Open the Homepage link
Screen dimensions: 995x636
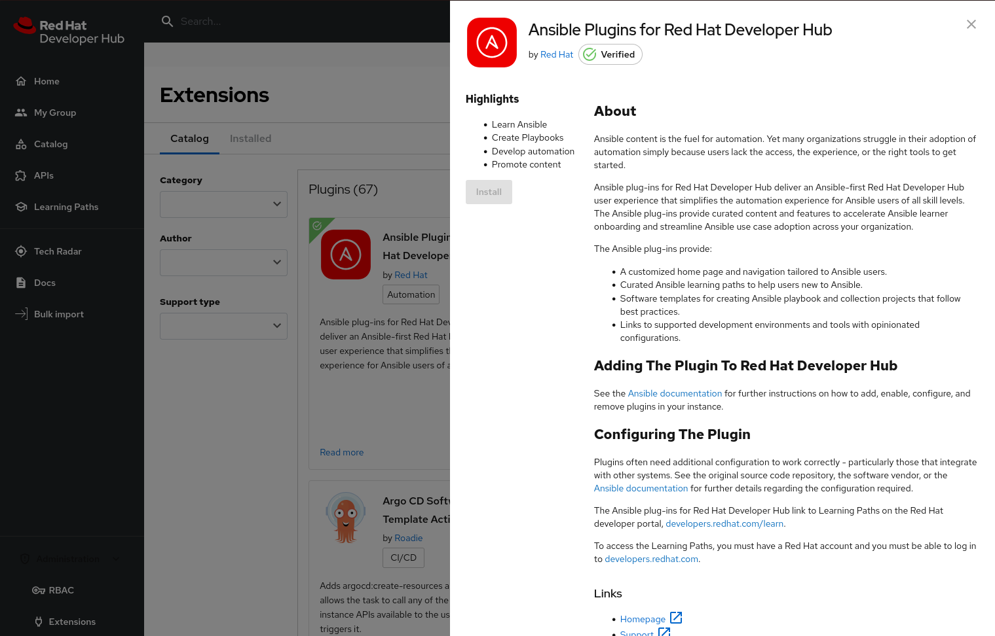[x=643, y=619]
